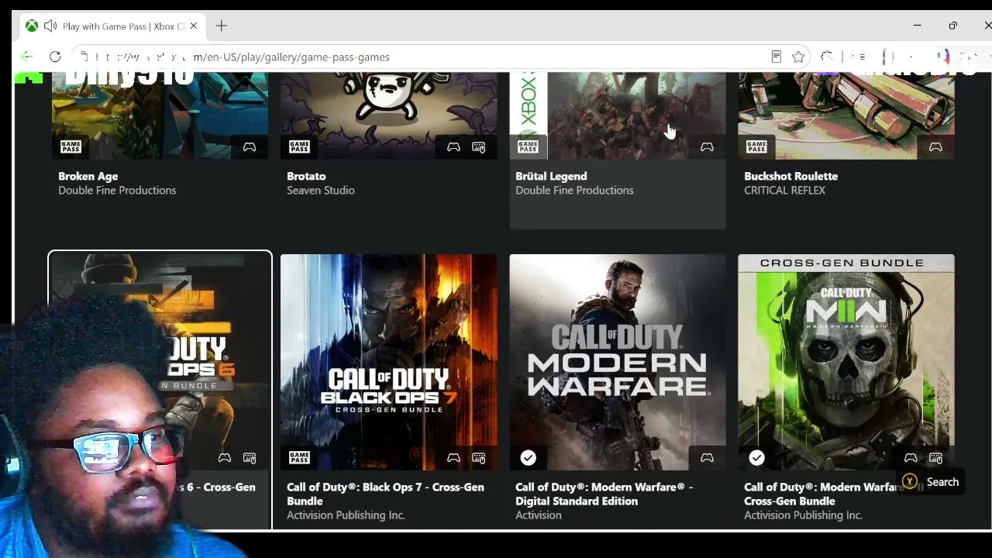Viewport: 992px width, 558px height.
Task: Click the controller icon on Black Ops 7
Action: tap(453, 458)
